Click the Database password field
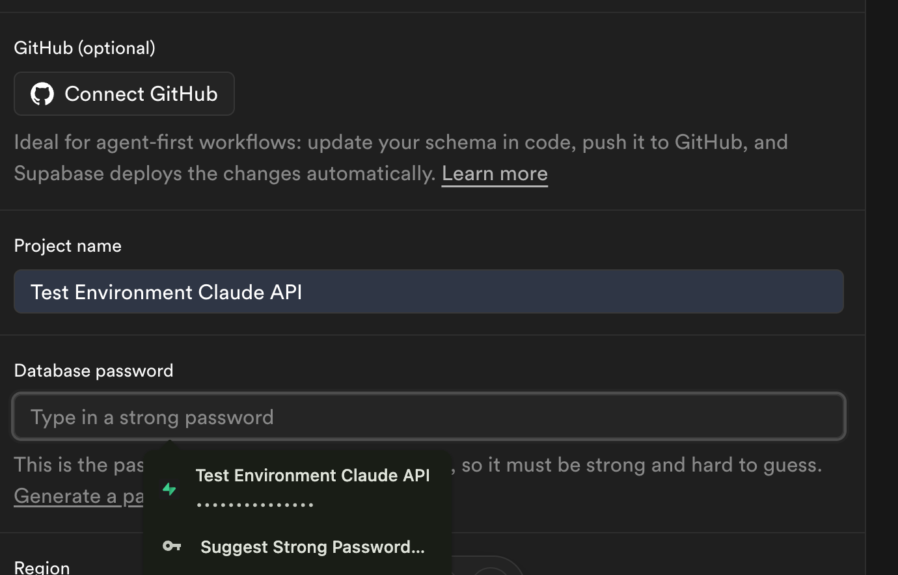Image resolution: width=898 pixels, height=575 pixels. coord(429,416)
